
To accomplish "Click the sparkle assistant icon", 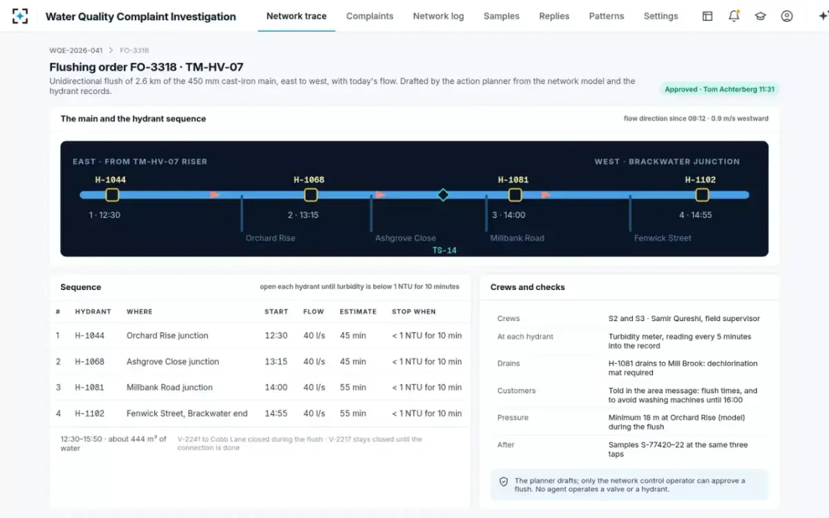I will [x=823, y=16].
